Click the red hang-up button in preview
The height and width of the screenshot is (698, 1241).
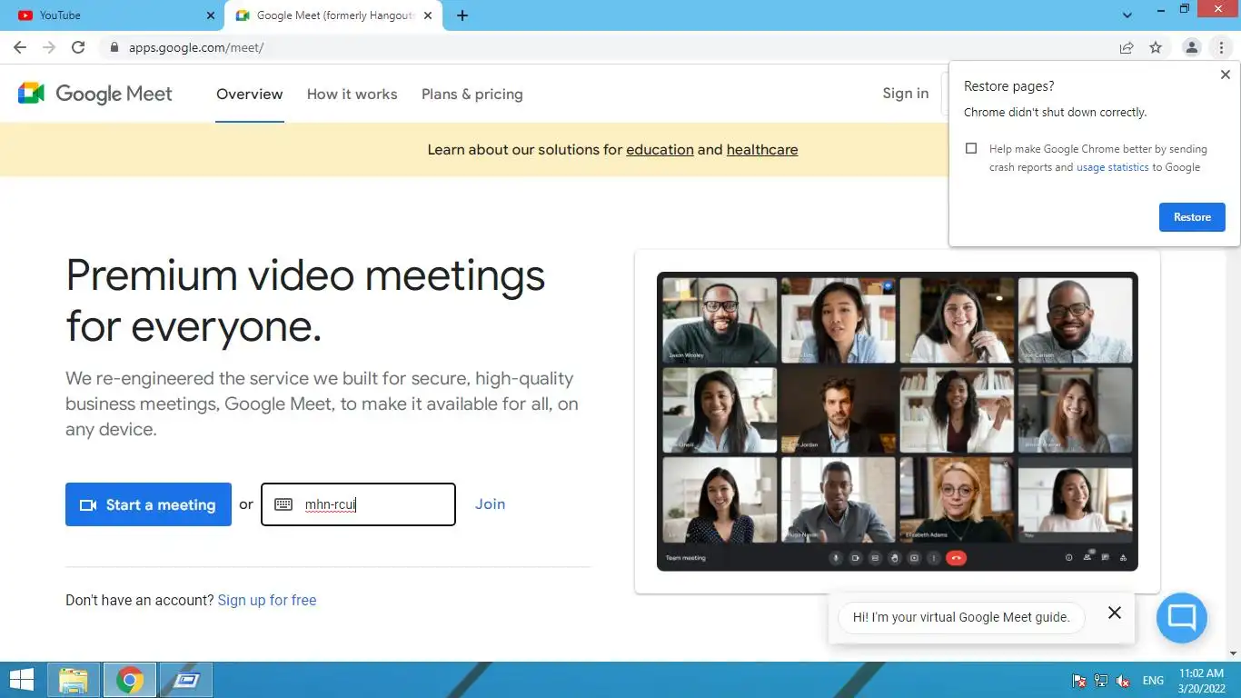pyautogui.click(x=956, y=558)
